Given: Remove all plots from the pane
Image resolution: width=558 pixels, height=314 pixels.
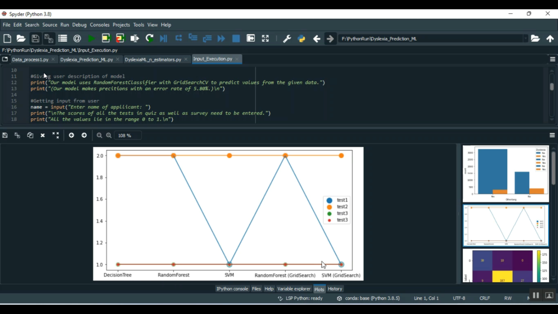Looking at the screenshot, I should pos(55,135).
